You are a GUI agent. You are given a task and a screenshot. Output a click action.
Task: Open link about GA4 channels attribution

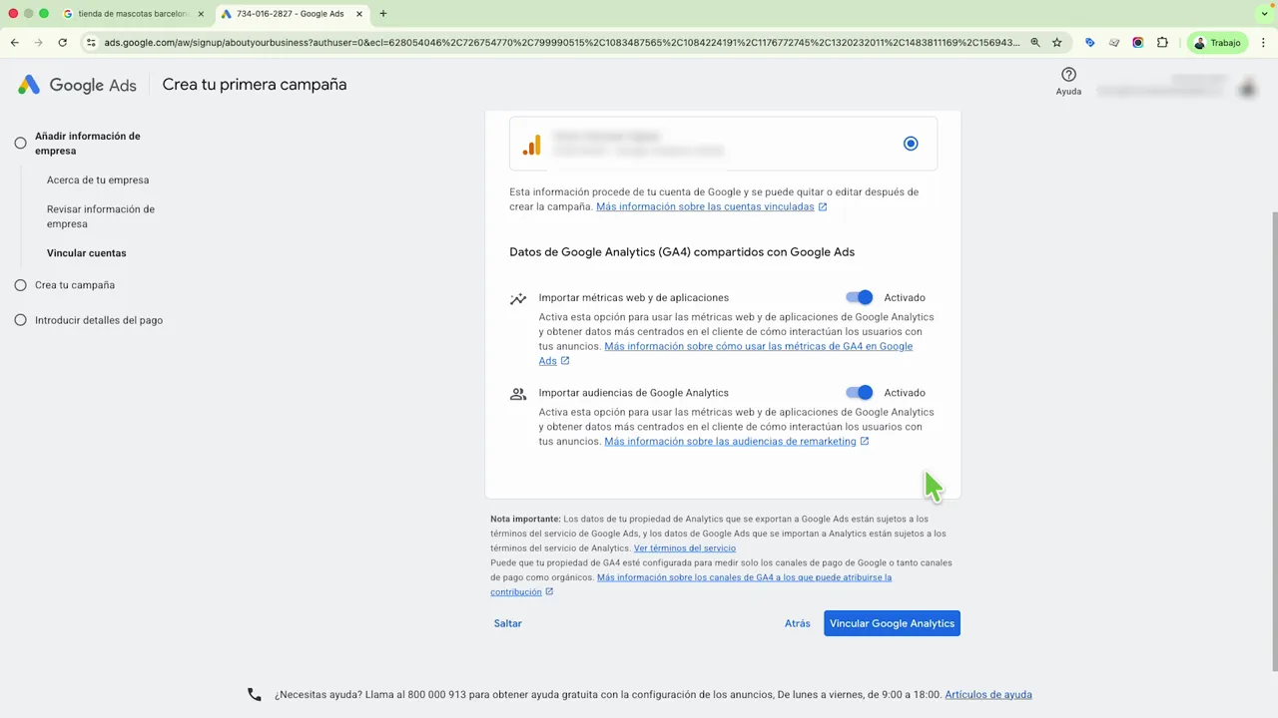click(x=691, y=584)
